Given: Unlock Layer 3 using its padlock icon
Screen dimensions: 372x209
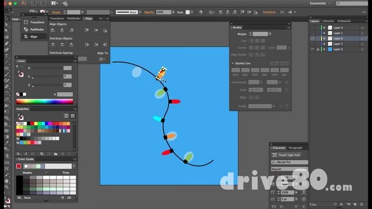Looking at the screenshot, I should coord(318,49).
